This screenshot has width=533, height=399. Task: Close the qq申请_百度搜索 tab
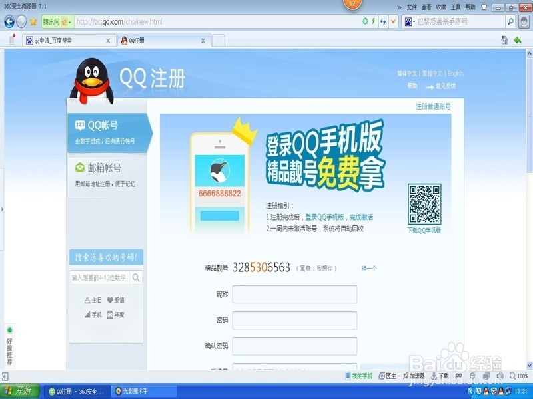[108, 41]
